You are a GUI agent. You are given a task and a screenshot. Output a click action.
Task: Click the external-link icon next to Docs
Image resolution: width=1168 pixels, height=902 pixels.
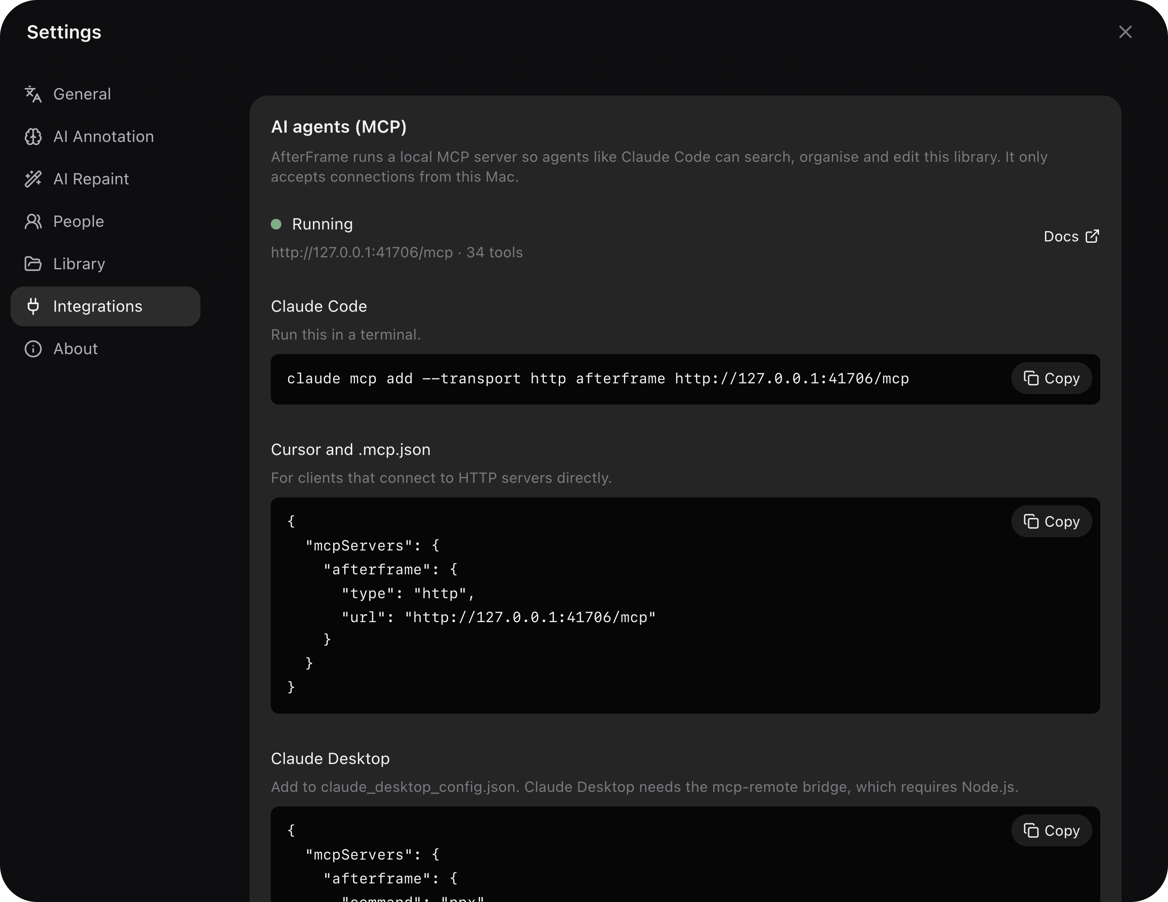click(1093, 236)
